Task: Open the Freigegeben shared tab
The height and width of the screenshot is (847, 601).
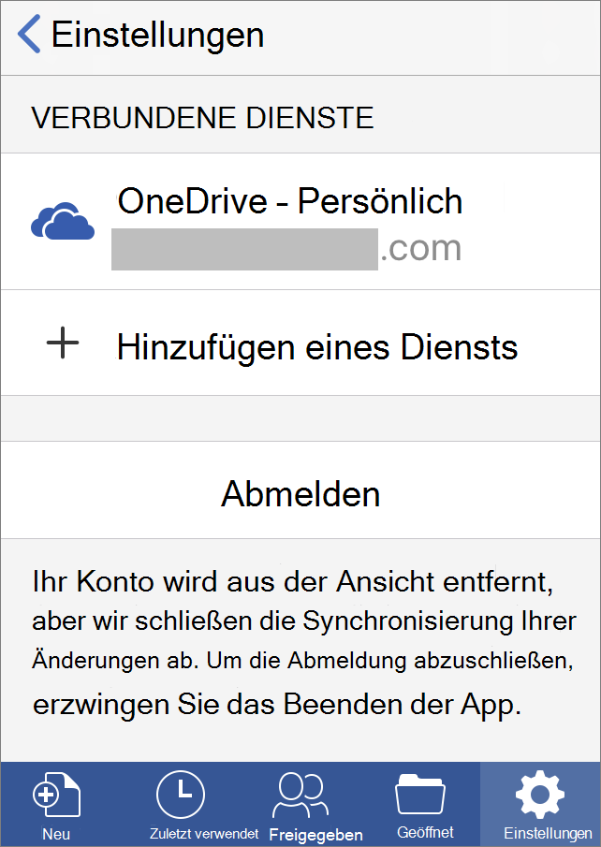Action: click(x=315, y=804)
